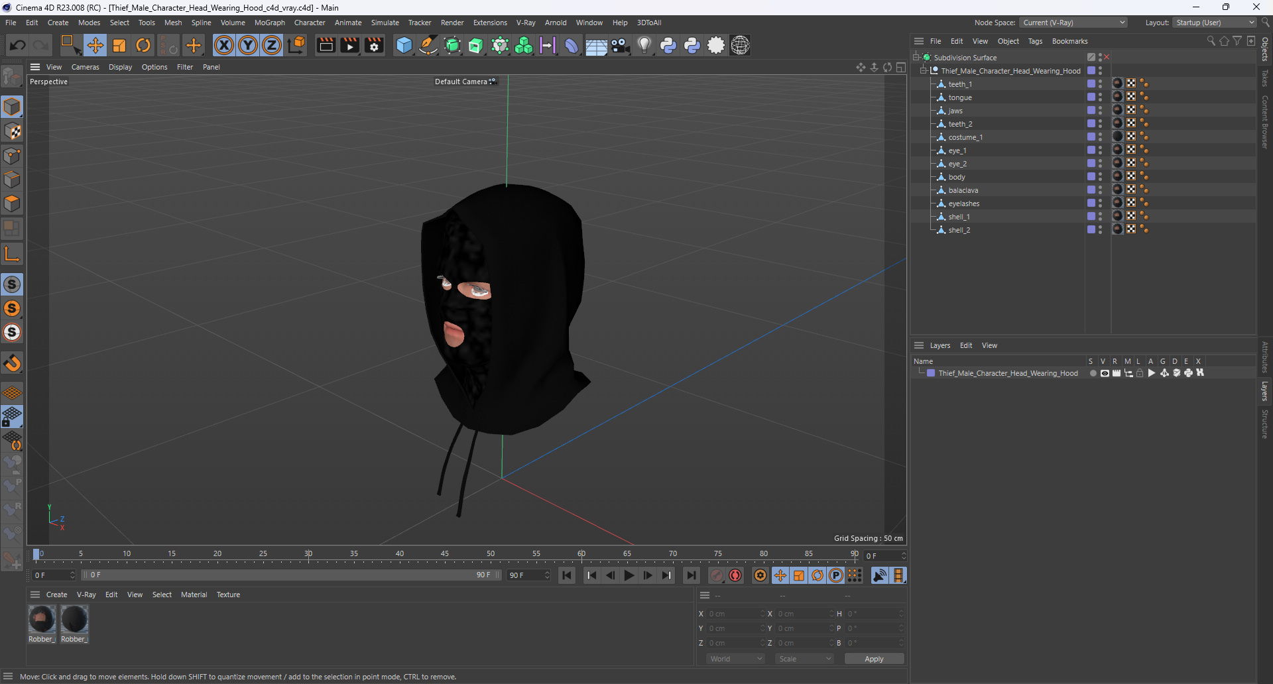Open the viewport Filter menu
1273x684 pixels.
185,67
